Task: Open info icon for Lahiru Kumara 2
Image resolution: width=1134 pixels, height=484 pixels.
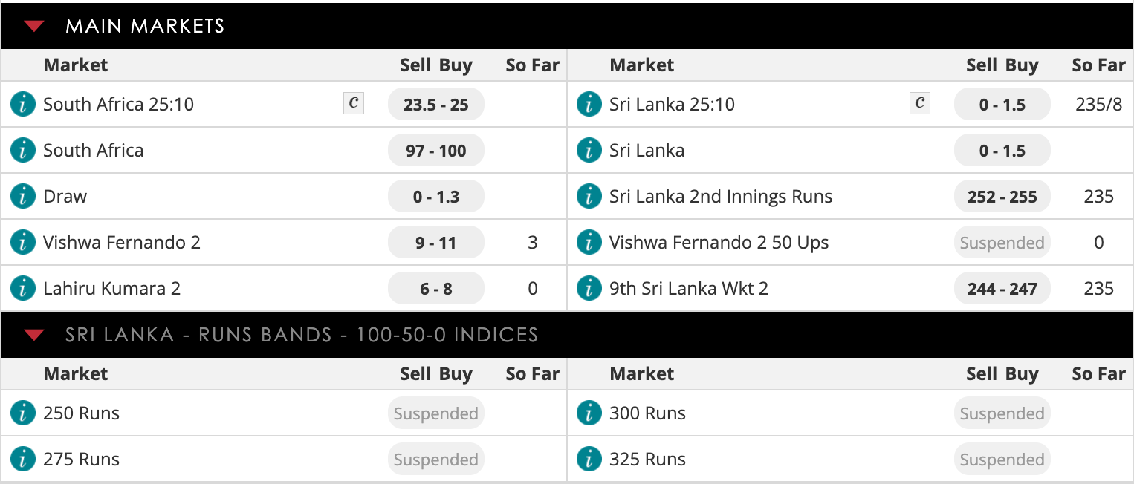Action: pos(23,288)
